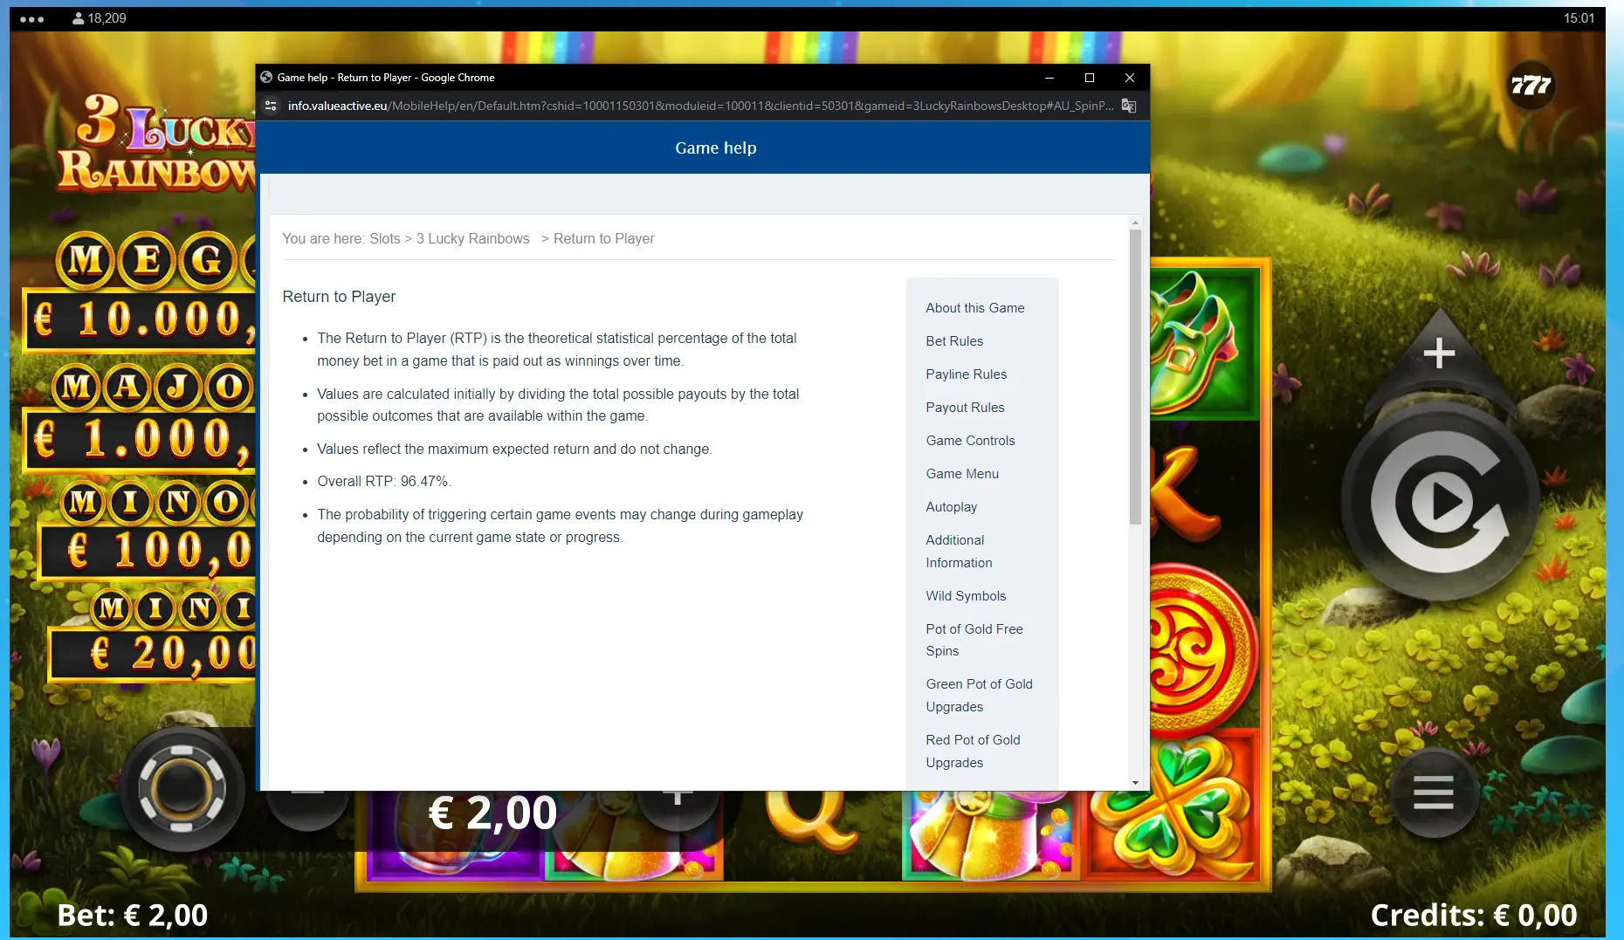1624x940 pixels.
Task: Click the address bar URL field
Action: (700, 106)
